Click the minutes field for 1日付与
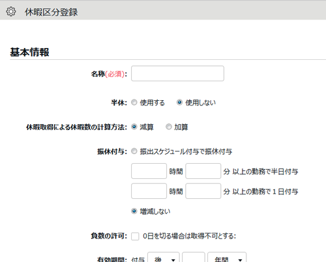326x262 pixels. tap(203, 191)
